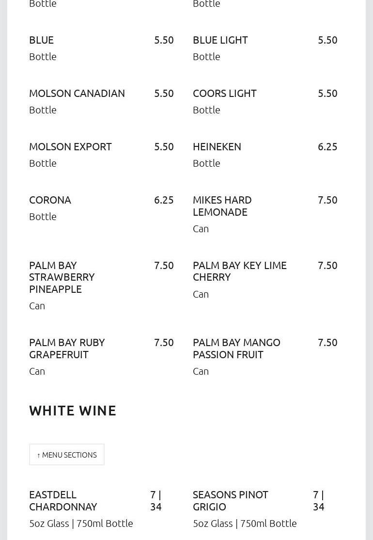Viewport: 373px width, 540px height.
Task: Click the White Wine section heading
Action: pos(73,411)
